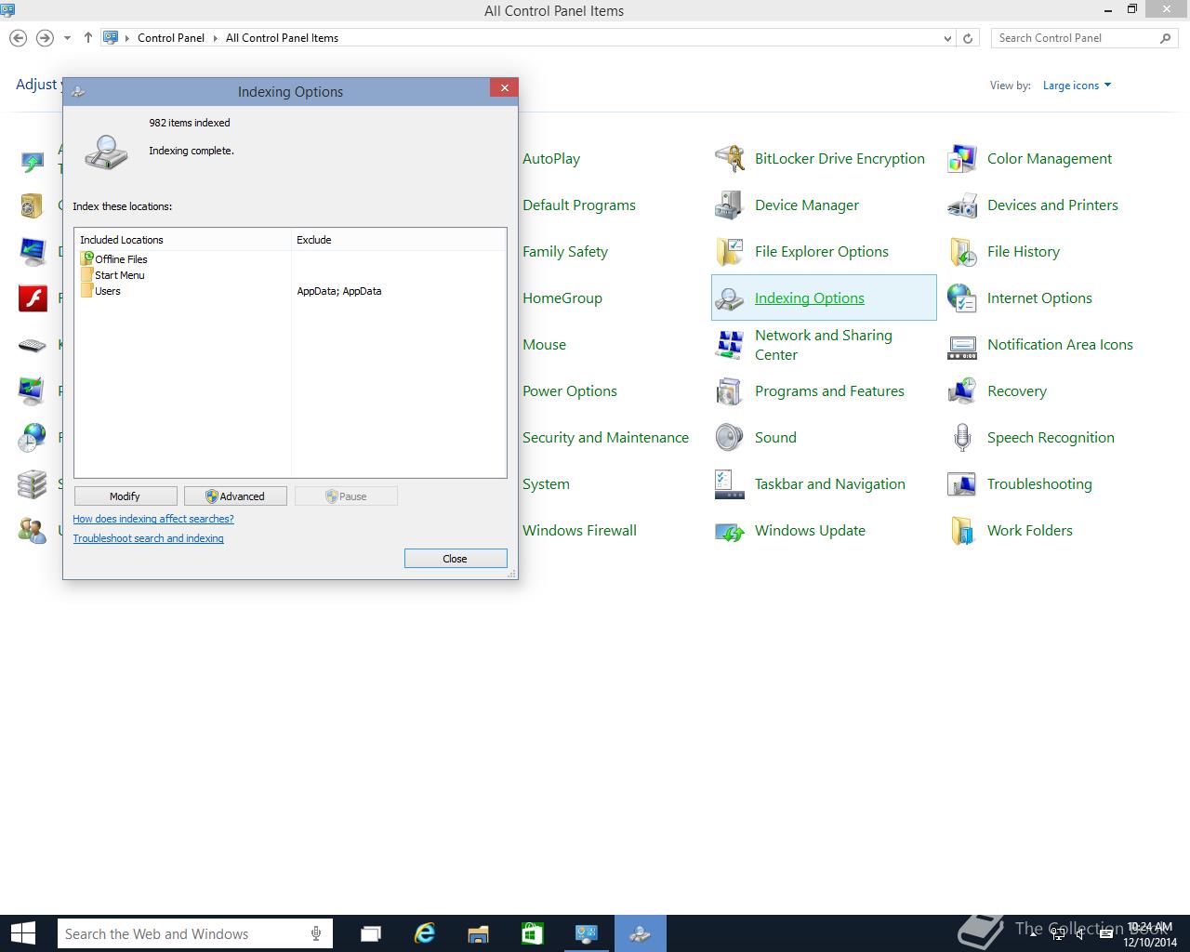Viewport: 1190px width, 952px height.
Task: Open the Default Programs link
Action: 579,205
